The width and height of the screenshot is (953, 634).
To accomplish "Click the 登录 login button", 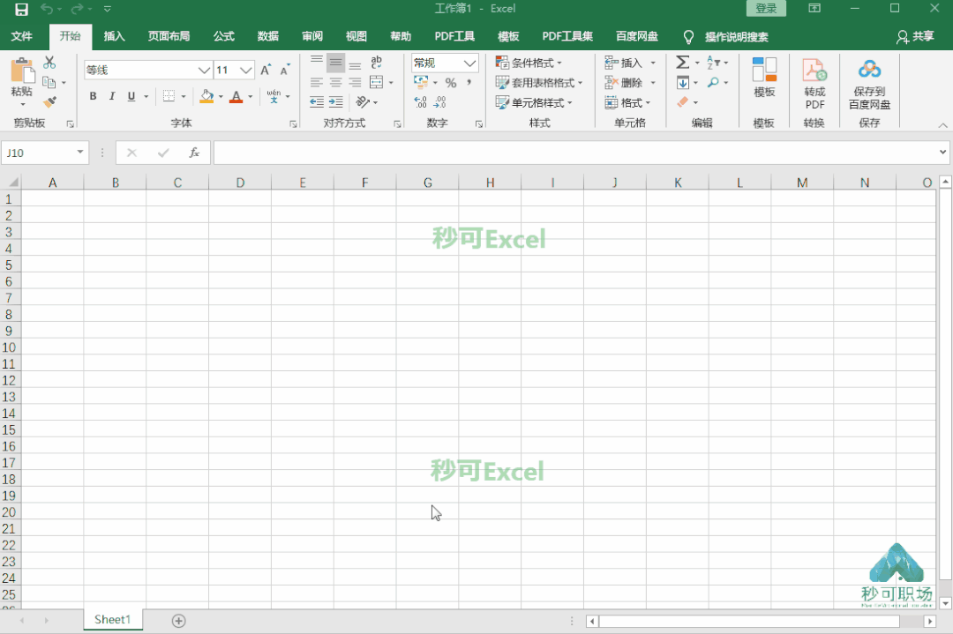I will pyautogui.click(x=766, y=8).
